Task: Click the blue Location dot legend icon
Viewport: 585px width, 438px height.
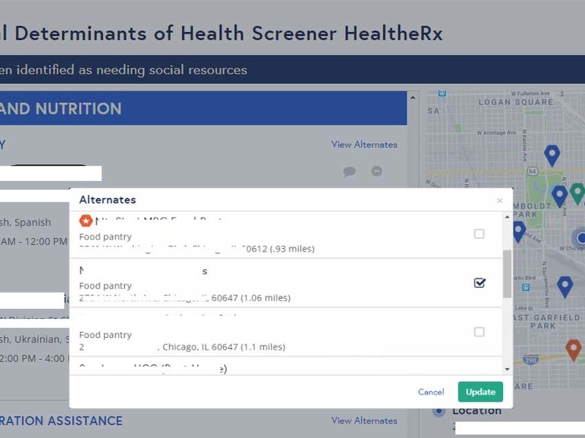Action: tap(439, 411)
